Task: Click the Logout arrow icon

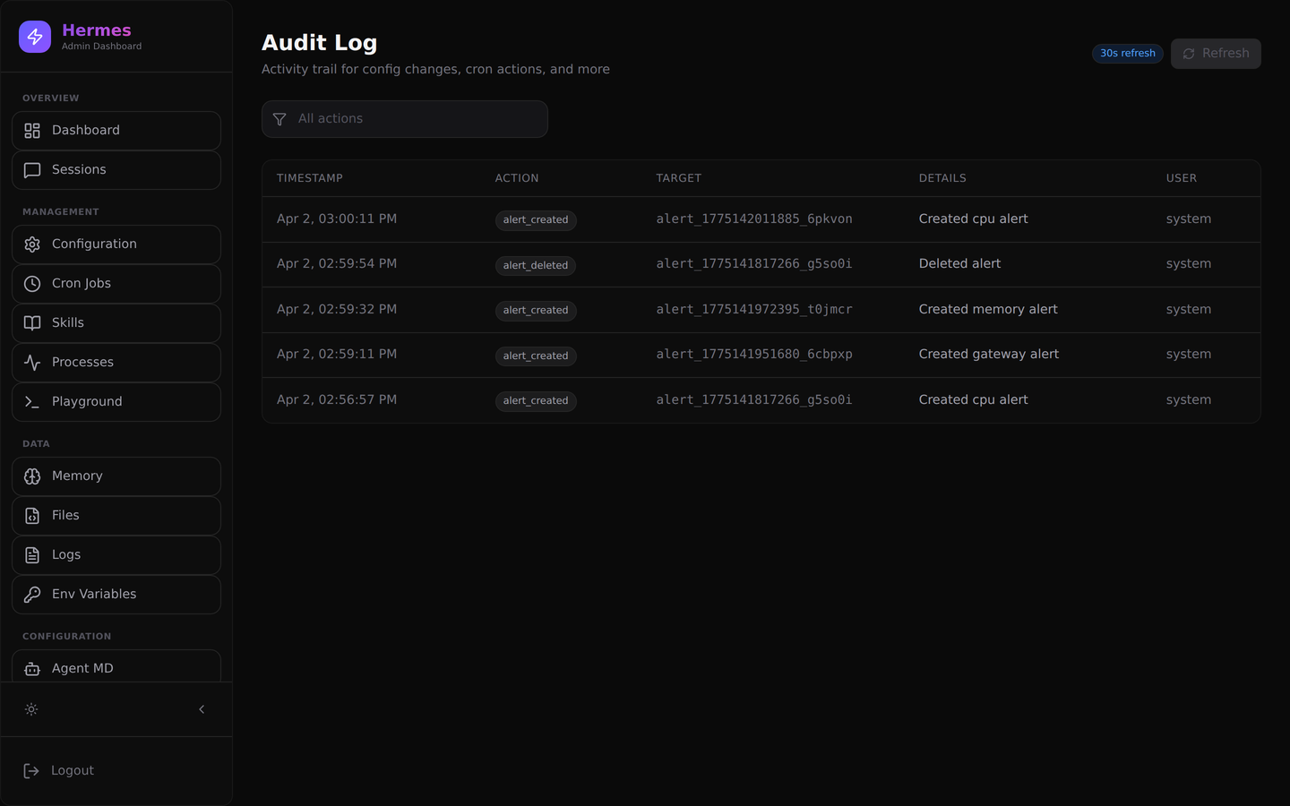Action: point(31,771)
